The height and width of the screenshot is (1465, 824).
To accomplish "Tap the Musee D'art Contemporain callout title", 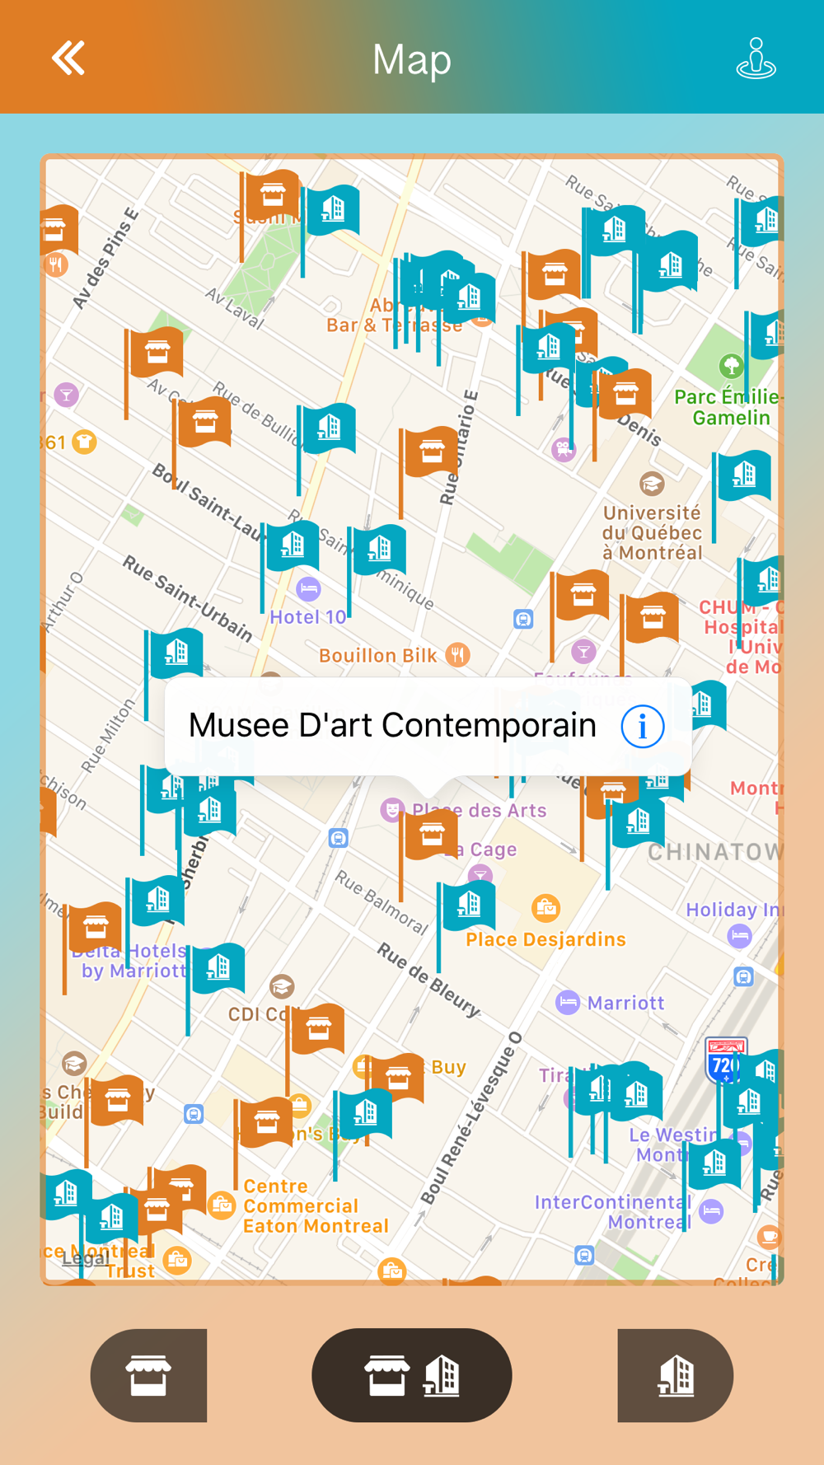I will [x=392, y=725].
